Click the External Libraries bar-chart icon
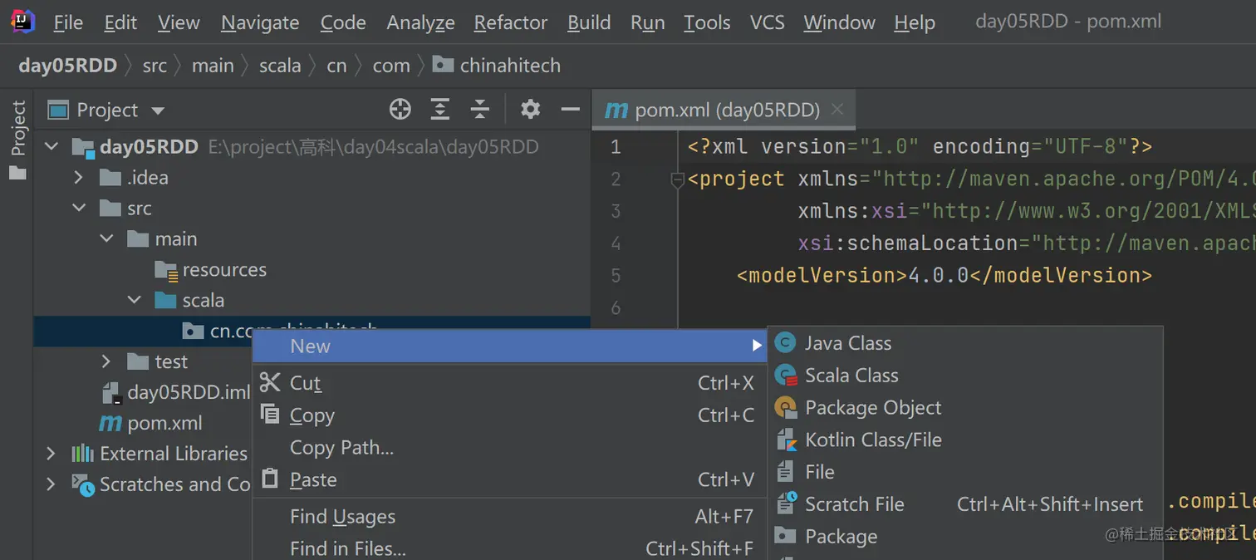1256x560 pixels. coord(82,454)
